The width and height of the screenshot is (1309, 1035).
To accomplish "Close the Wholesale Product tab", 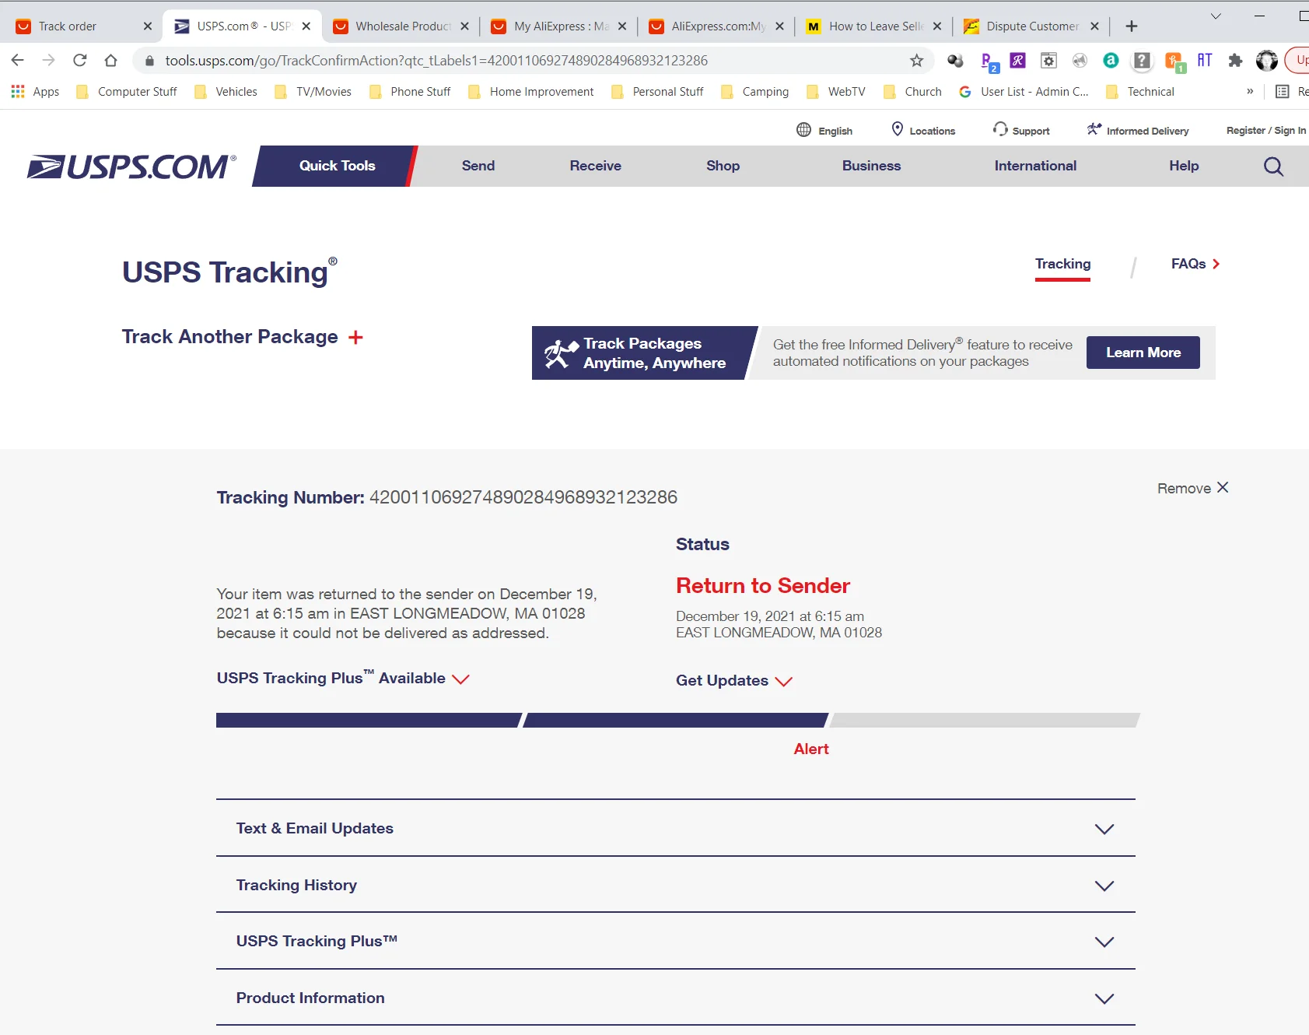I will tap(464, 26).
